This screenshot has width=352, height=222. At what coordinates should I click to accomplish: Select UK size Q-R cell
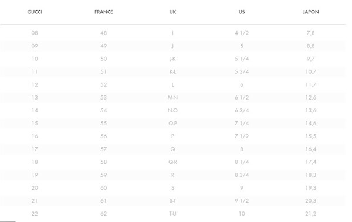[x=172, y=162]
